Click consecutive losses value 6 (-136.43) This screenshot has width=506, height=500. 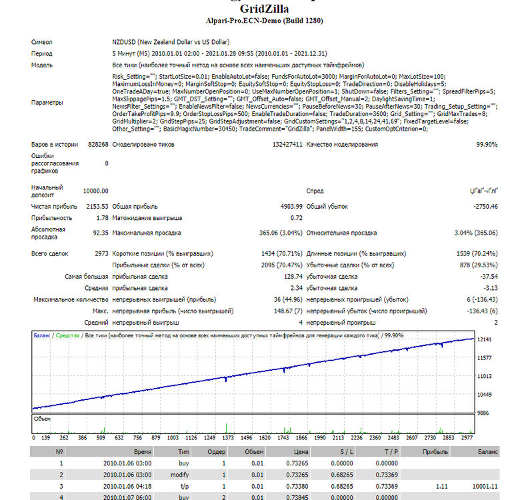482,300
